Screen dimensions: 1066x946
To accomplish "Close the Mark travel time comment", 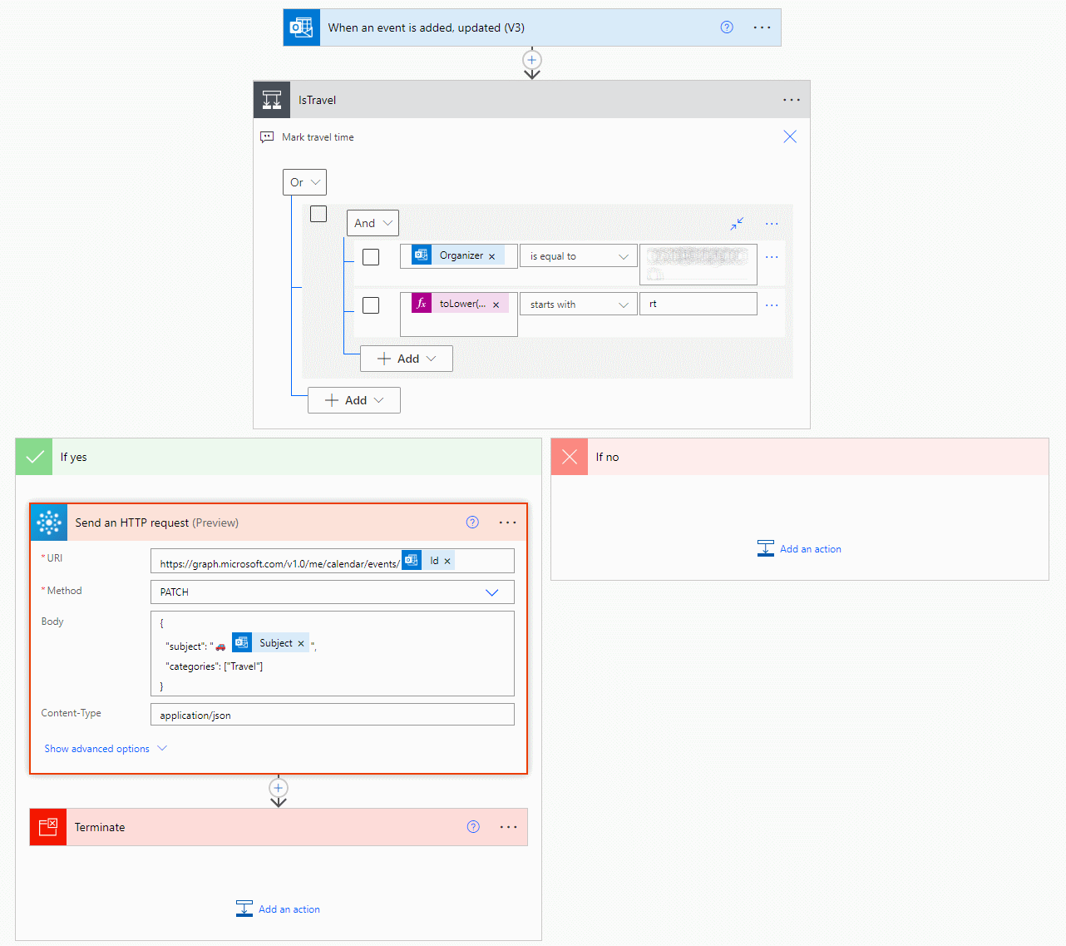I will 790,136.
